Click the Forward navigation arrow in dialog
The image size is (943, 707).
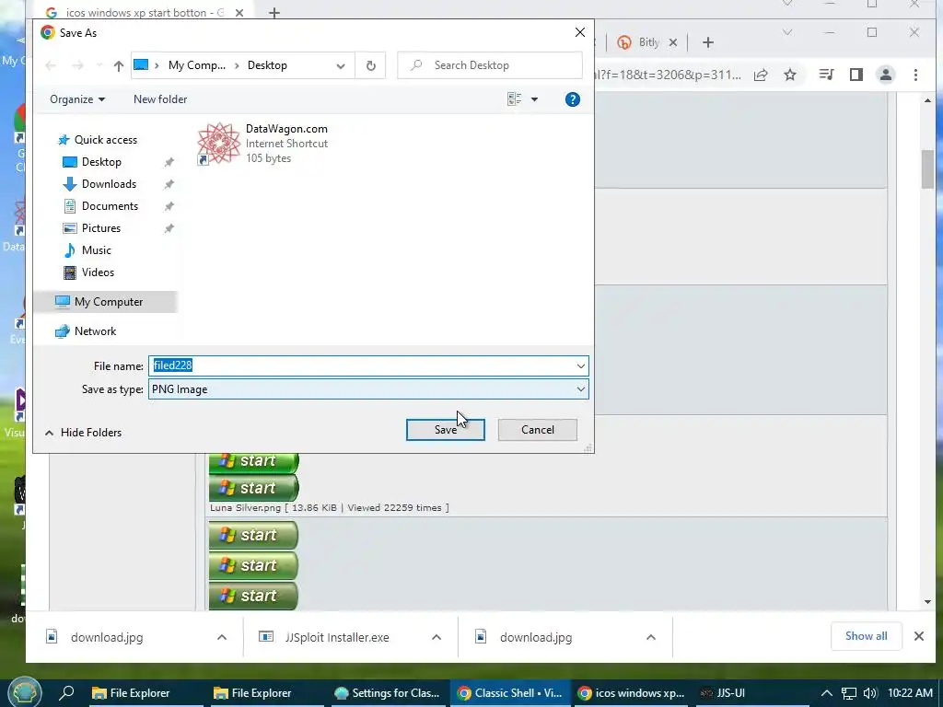click(77, 65)
